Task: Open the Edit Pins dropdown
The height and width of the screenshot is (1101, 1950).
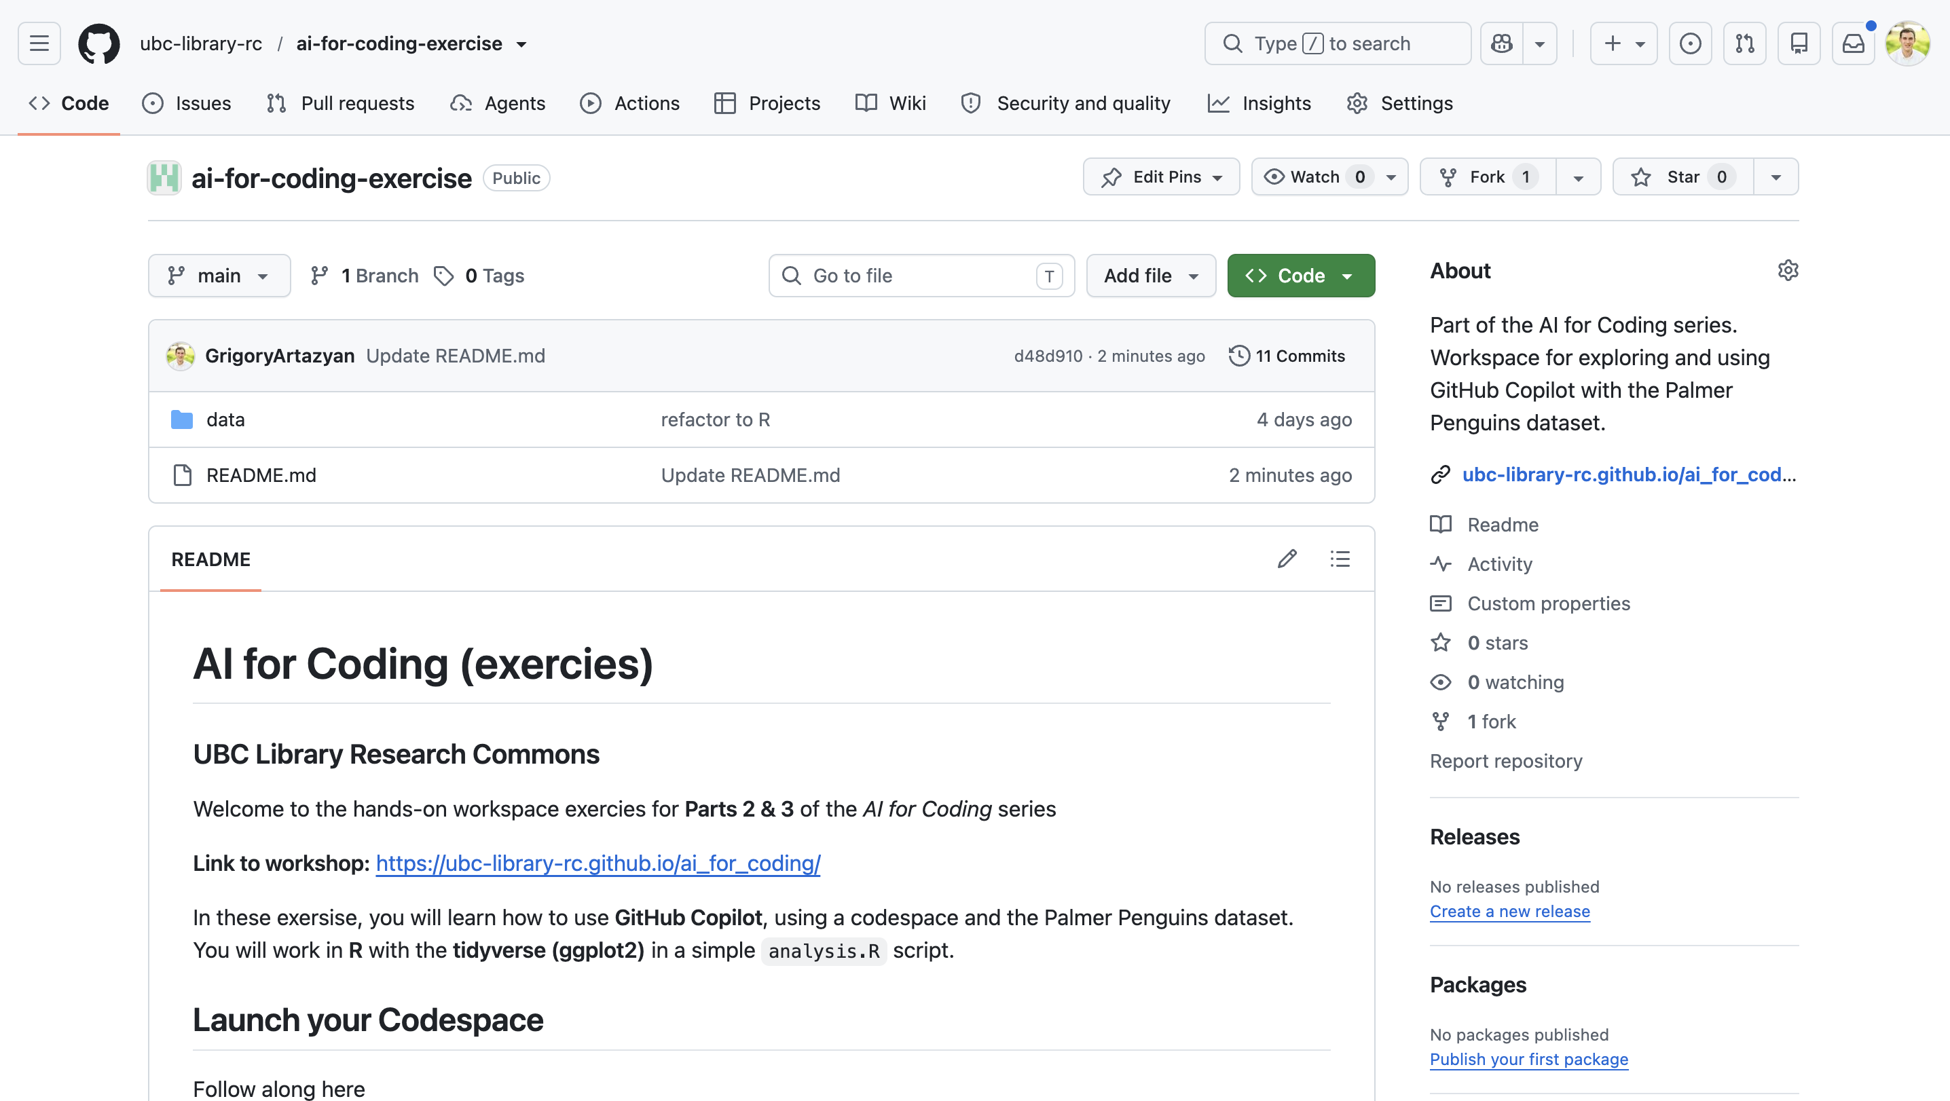Action: [1161, 176]
